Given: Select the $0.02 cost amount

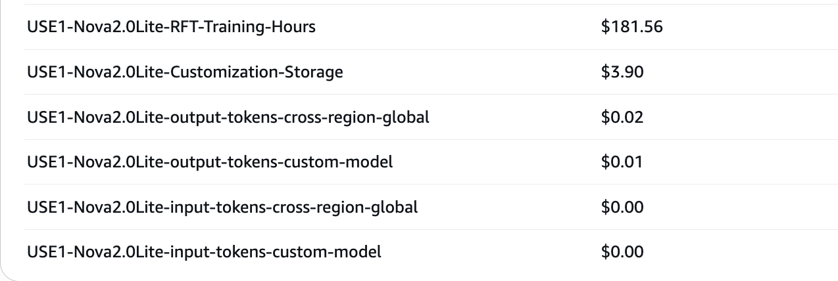Looking at the screenshot, I should coord(622,118).
